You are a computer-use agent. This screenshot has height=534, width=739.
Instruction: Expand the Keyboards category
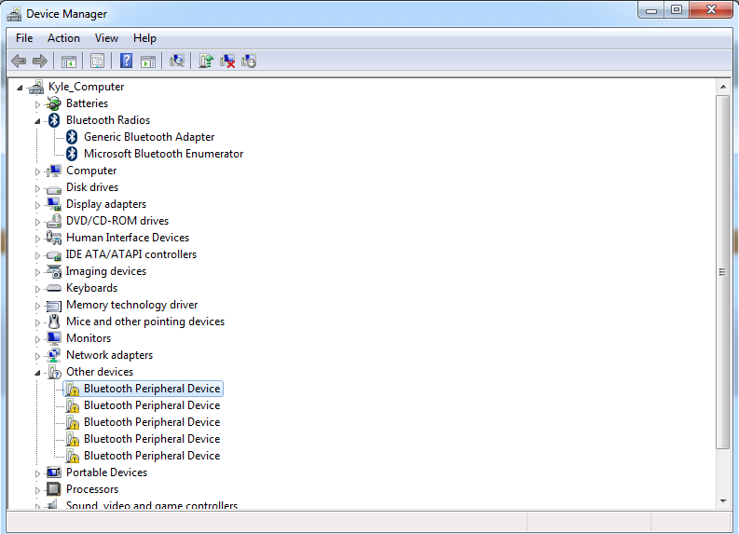click(37, 289)
